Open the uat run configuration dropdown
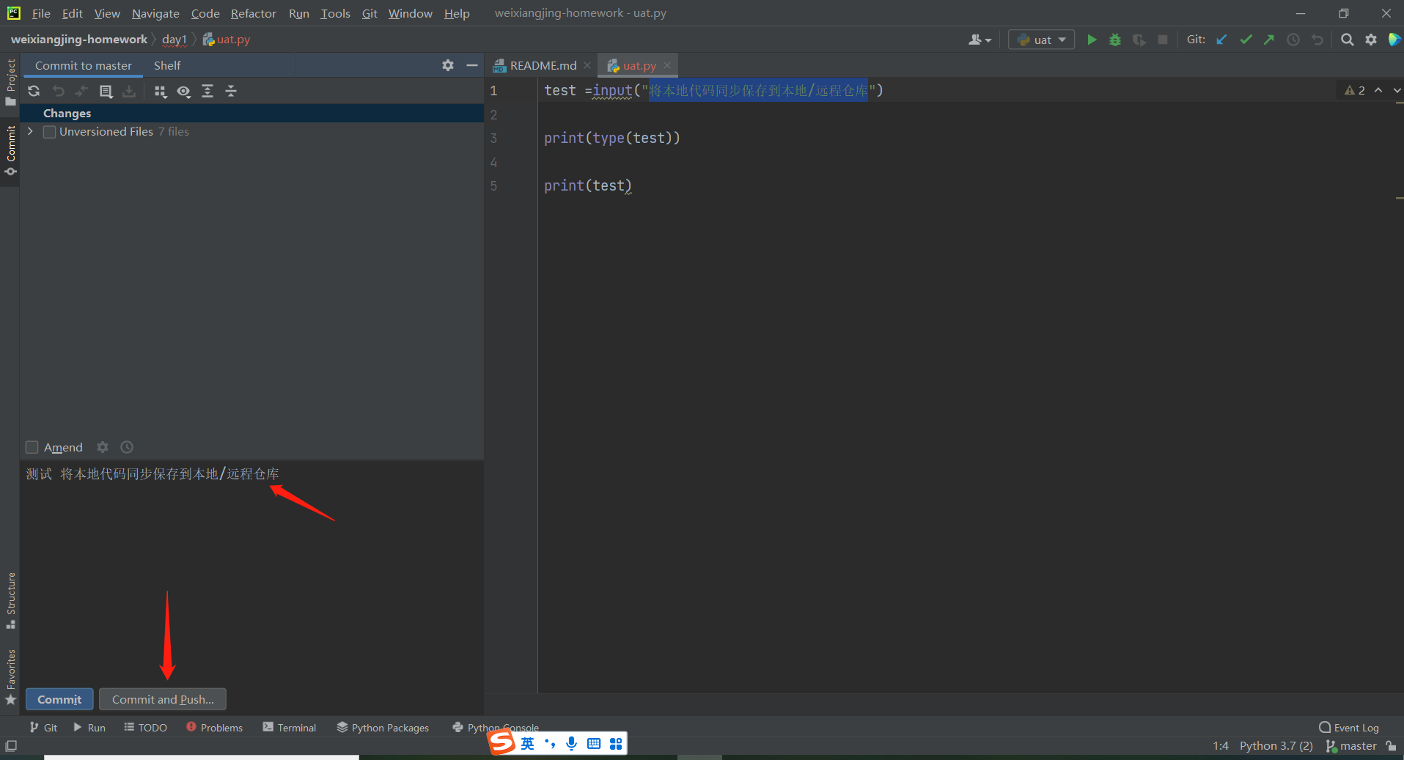 tap(1042, 40)
